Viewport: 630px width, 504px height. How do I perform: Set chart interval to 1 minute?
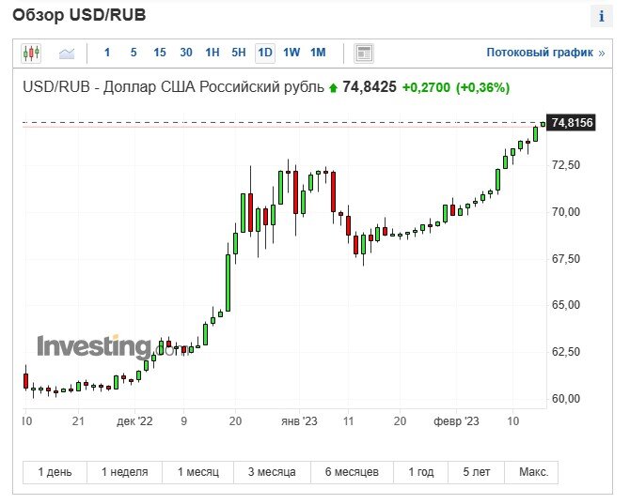(107, 53)
